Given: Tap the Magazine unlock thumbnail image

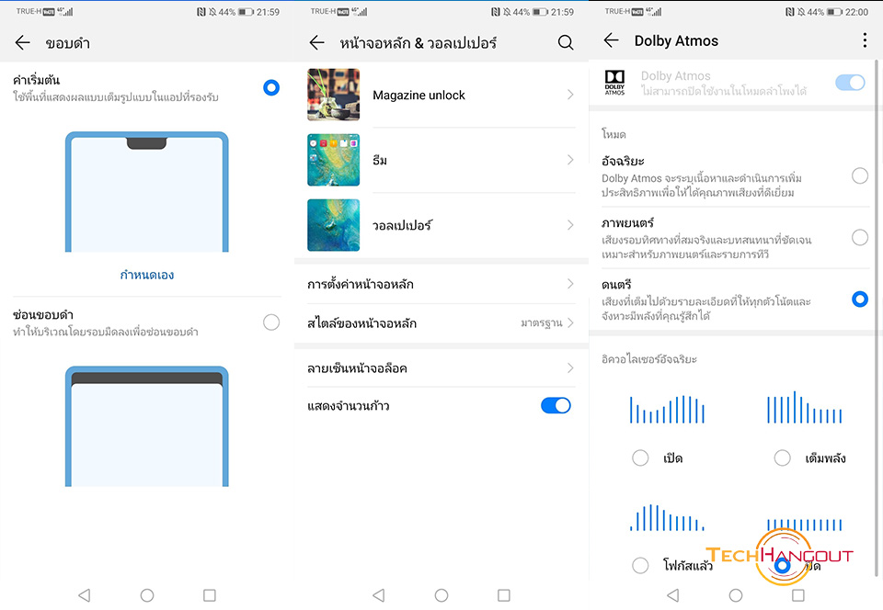Looking at the screenshot, I should point(333,95).
